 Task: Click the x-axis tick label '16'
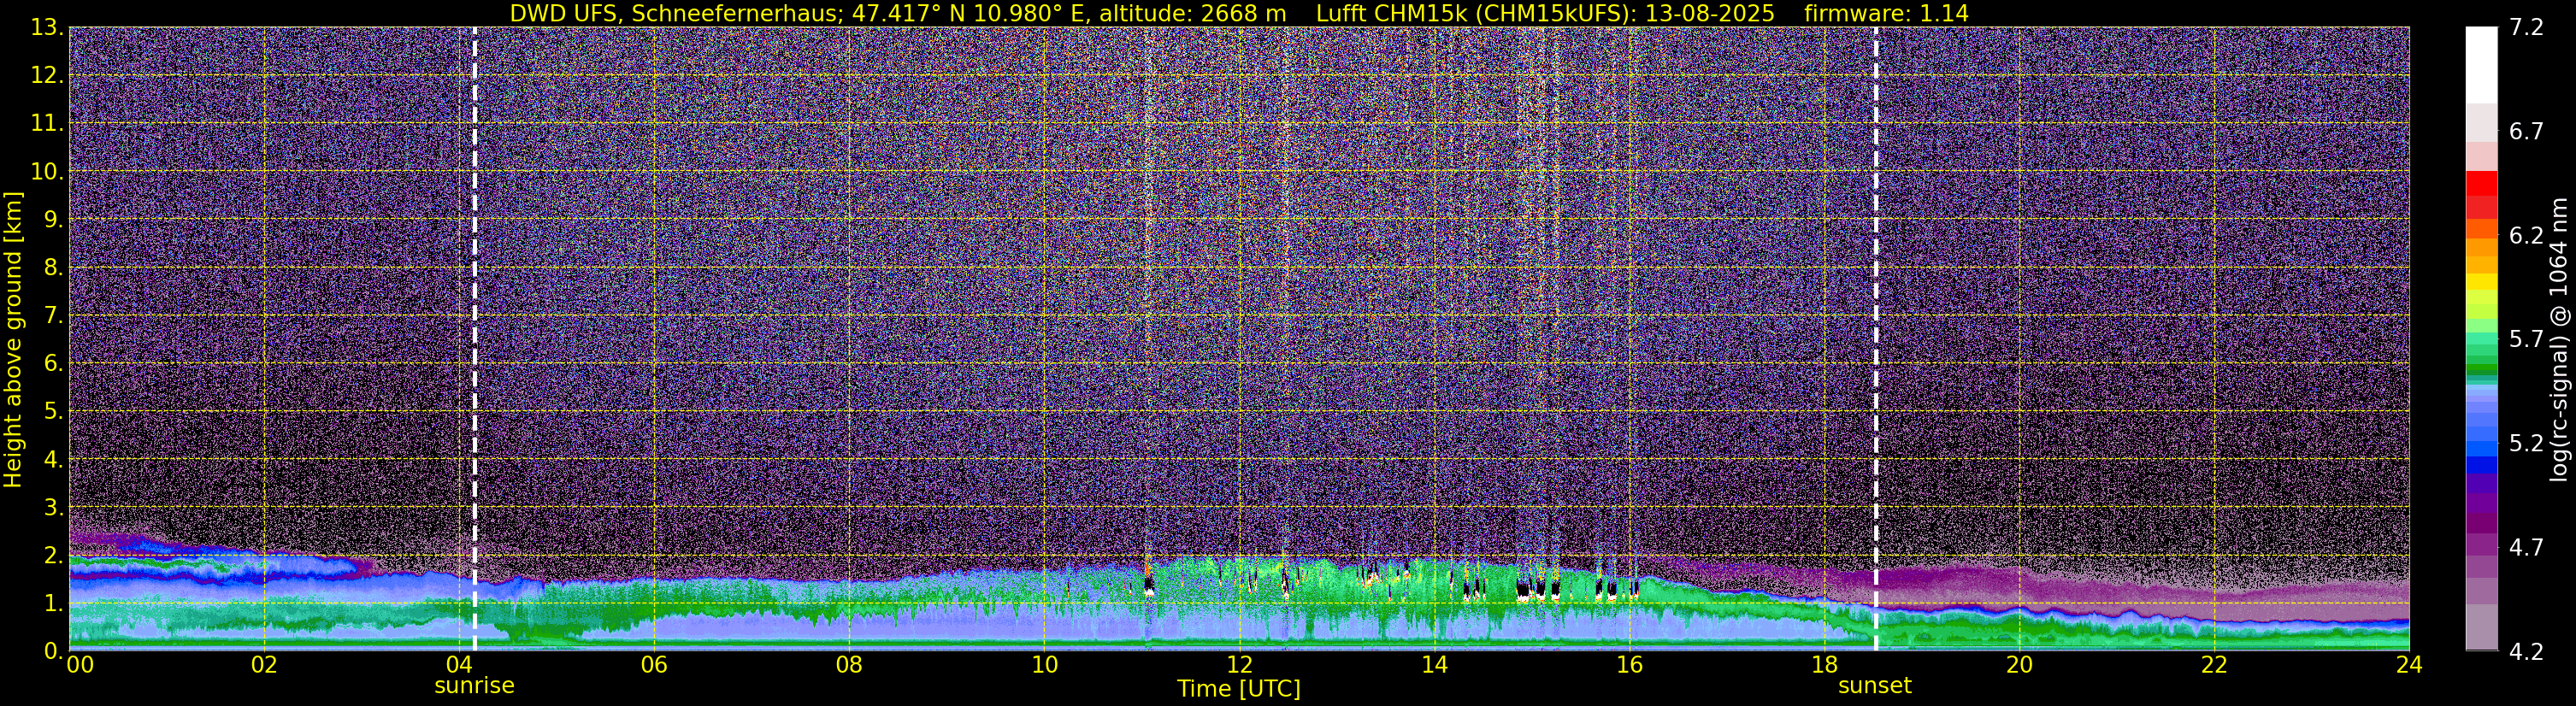[1629, 665]
